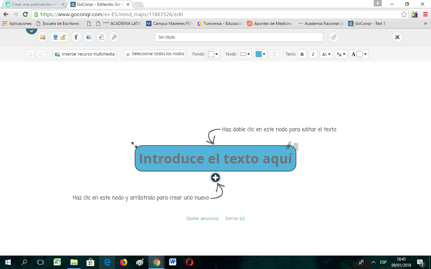Click the Quitar anuncios link
The image size is (431, 269).
[203, 219]
